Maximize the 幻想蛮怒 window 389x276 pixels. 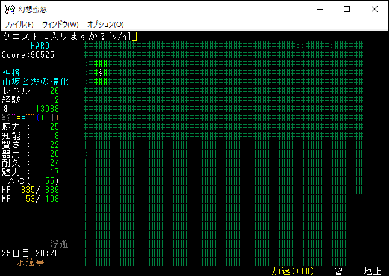(x=347, y=9)
